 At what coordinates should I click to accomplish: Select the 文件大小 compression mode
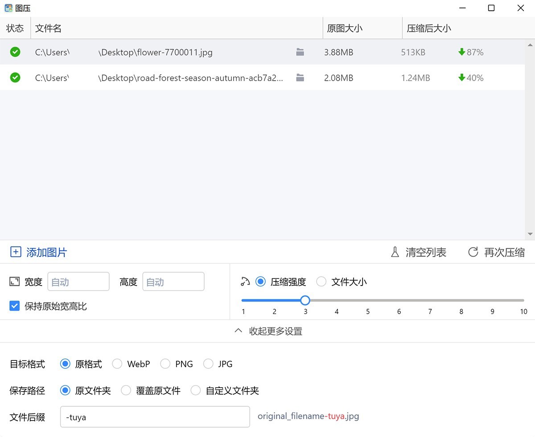click(321, 281)
